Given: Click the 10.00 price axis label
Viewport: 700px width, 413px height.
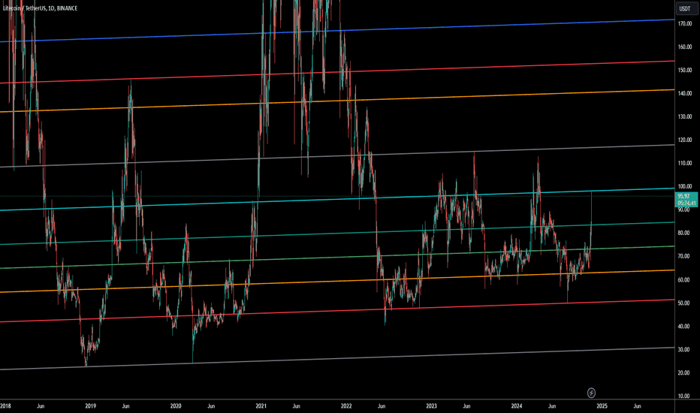Looking at the screenshot, I should click(x=684, y=396).
